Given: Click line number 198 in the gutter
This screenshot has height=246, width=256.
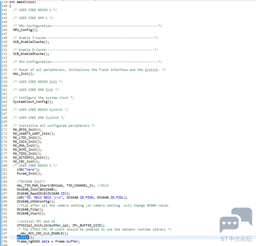Looking at the screenshot, I should (4, 237).
